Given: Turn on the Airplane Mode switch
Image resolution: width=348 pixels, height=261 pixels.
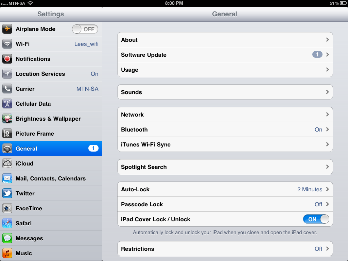Looking at the screenshot, I should pyautogui.click(x=85, y=29).
